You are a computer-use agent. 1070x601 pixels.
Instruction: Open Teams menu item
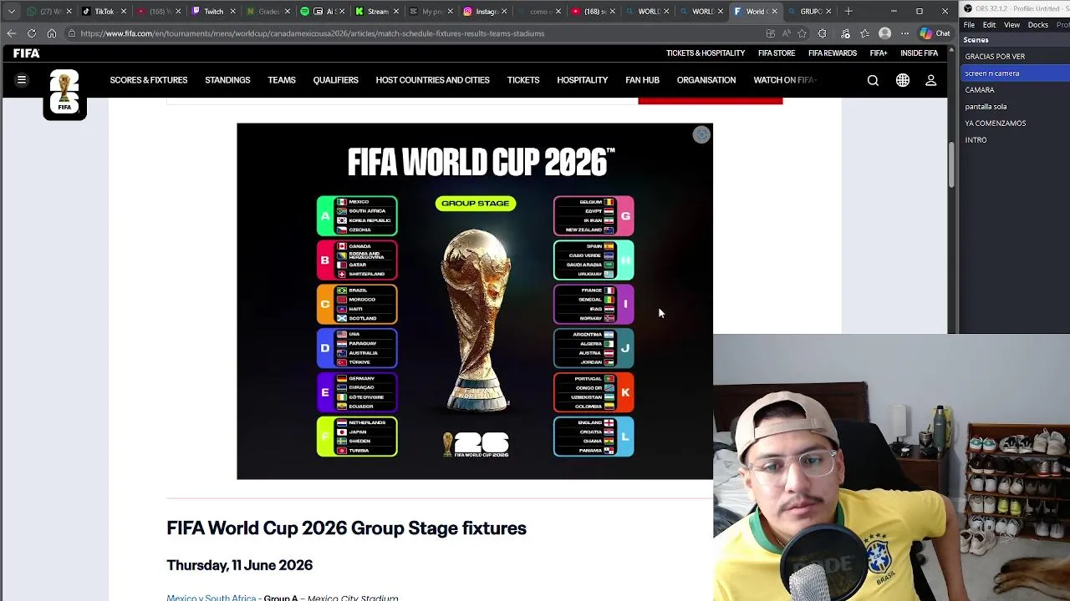tap(282, 80)
